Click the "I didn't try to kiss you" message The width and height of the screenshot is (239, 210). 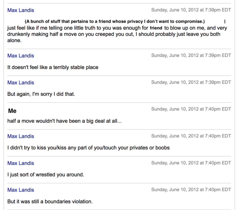[88, 148]
